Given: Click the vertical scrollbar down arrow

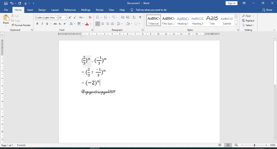Looking at the screenshot, I should pyautogui.click(x=275, y=141).
